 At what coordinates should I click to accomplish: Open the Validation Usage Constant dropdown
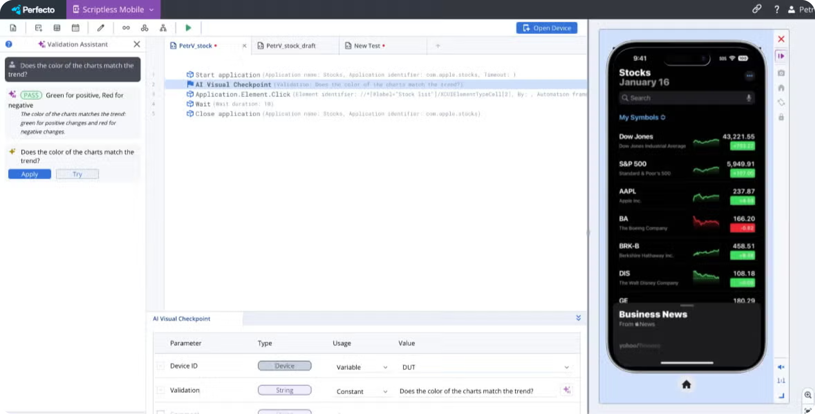[x=362, y=392]
